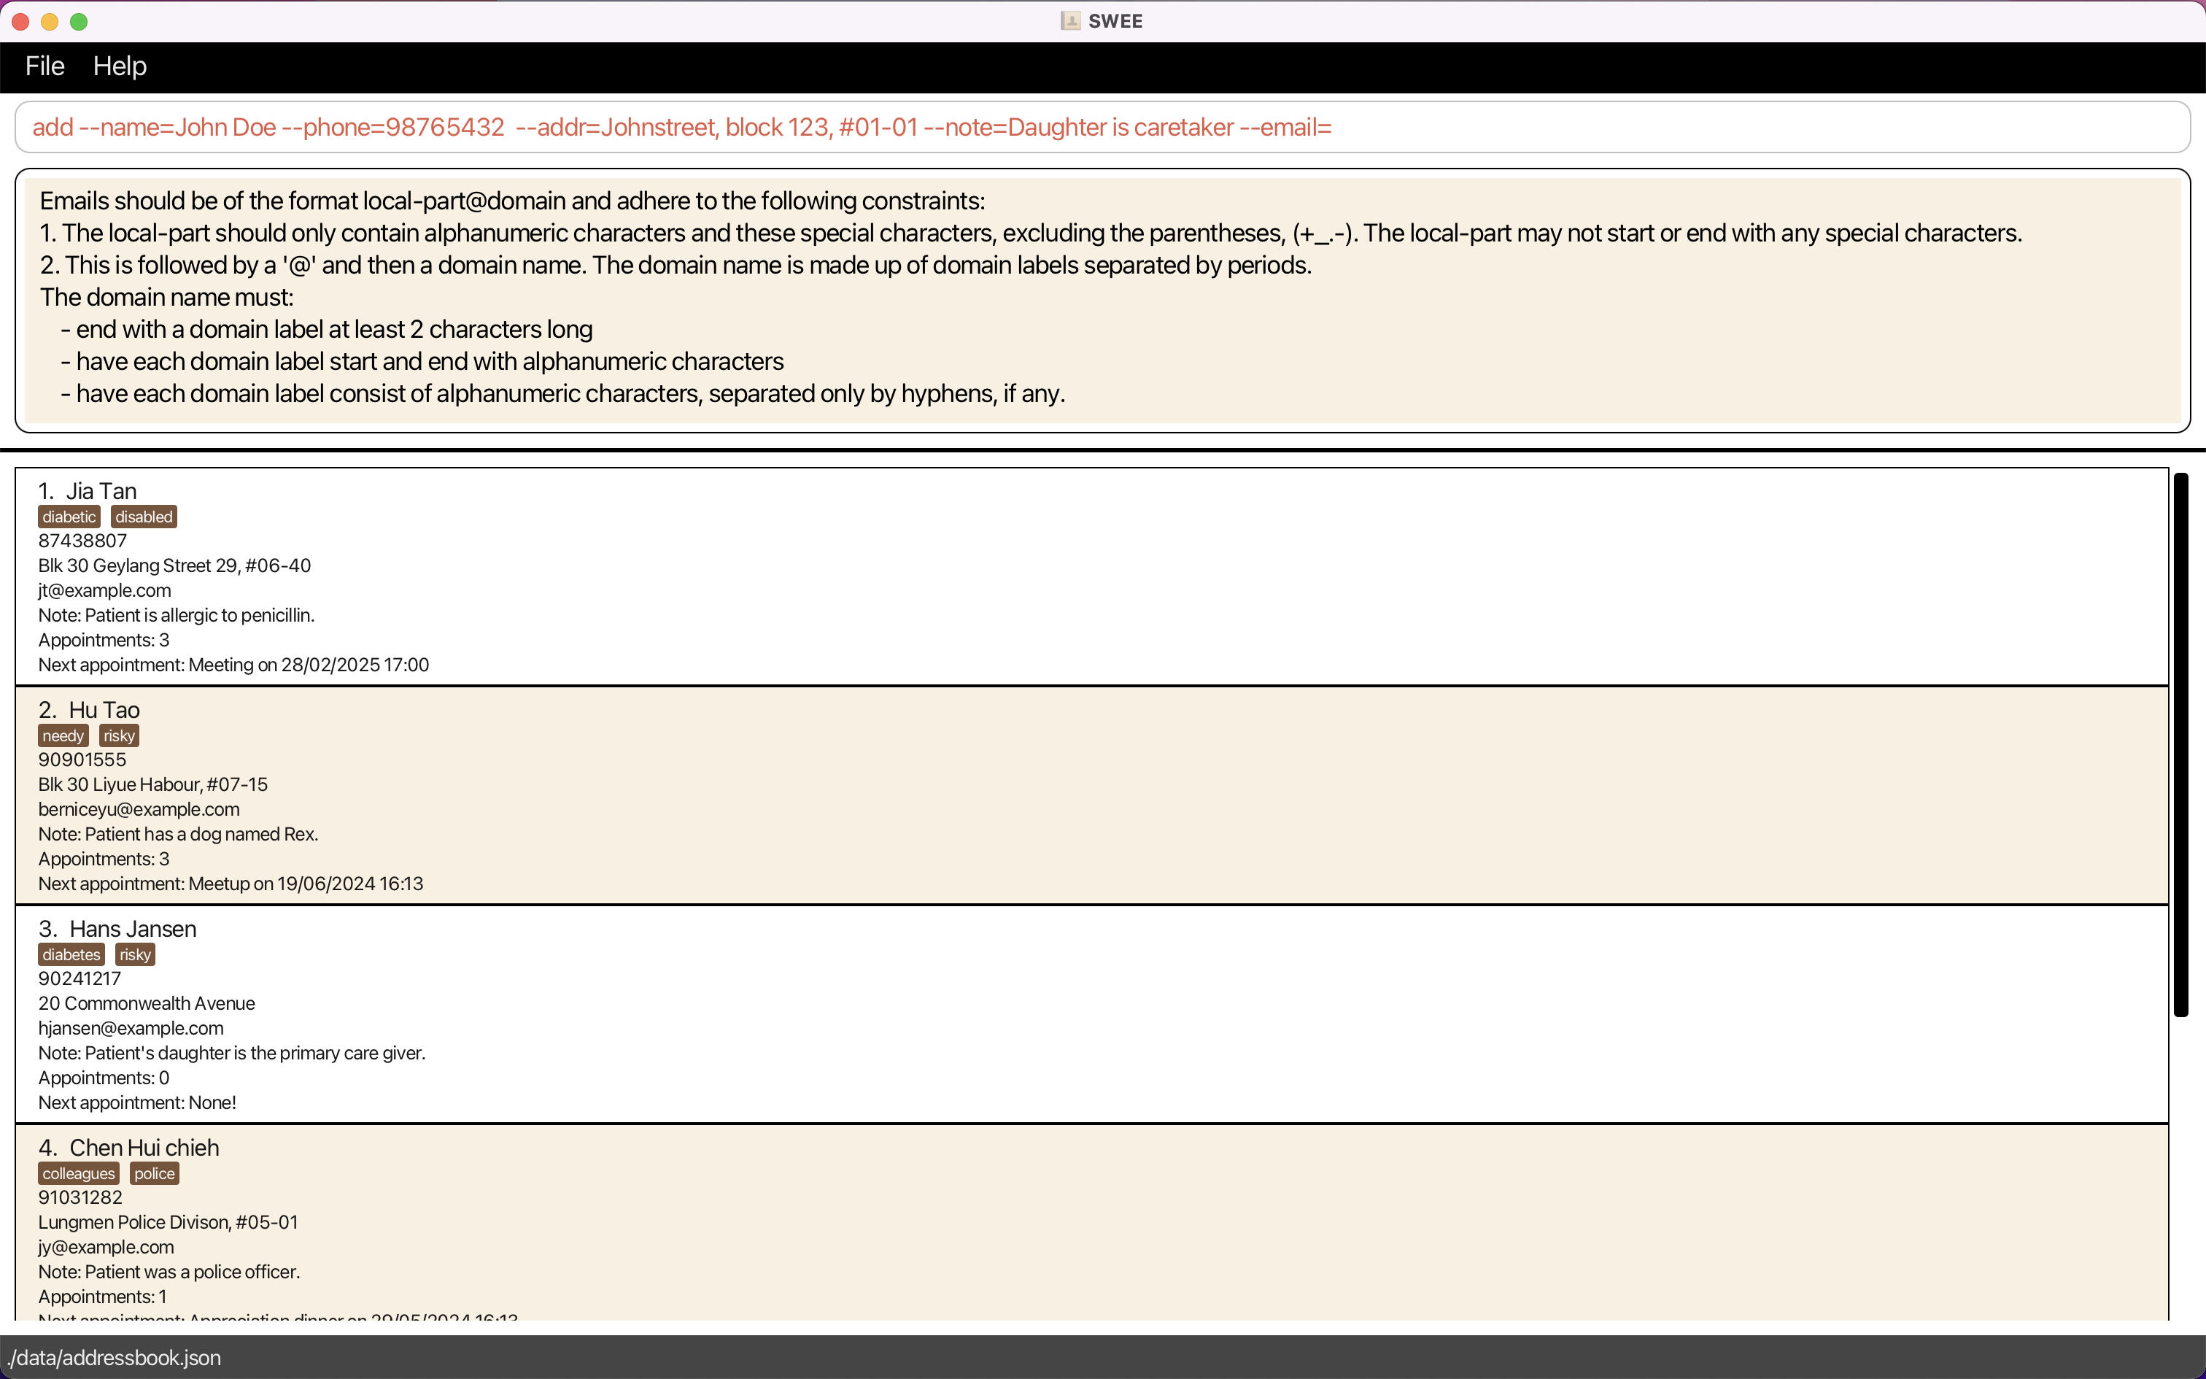2206x1379 pixels.
Task: Open the Help menu
Action: click(120, 66)
